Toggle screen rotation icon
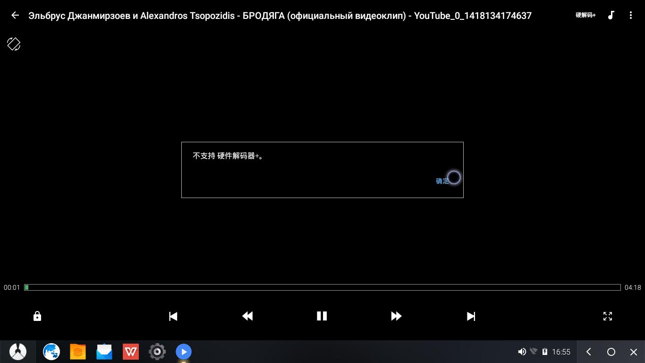The height and width of the screenshot is (363, 645). pos(14,44)
